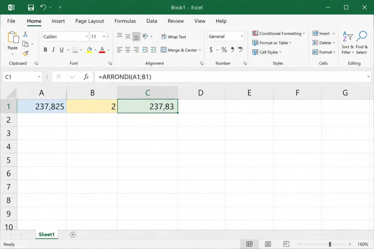The image size is (374, 249).
Task: Open the Insert Function fx dialog
Action: [86, 77]
